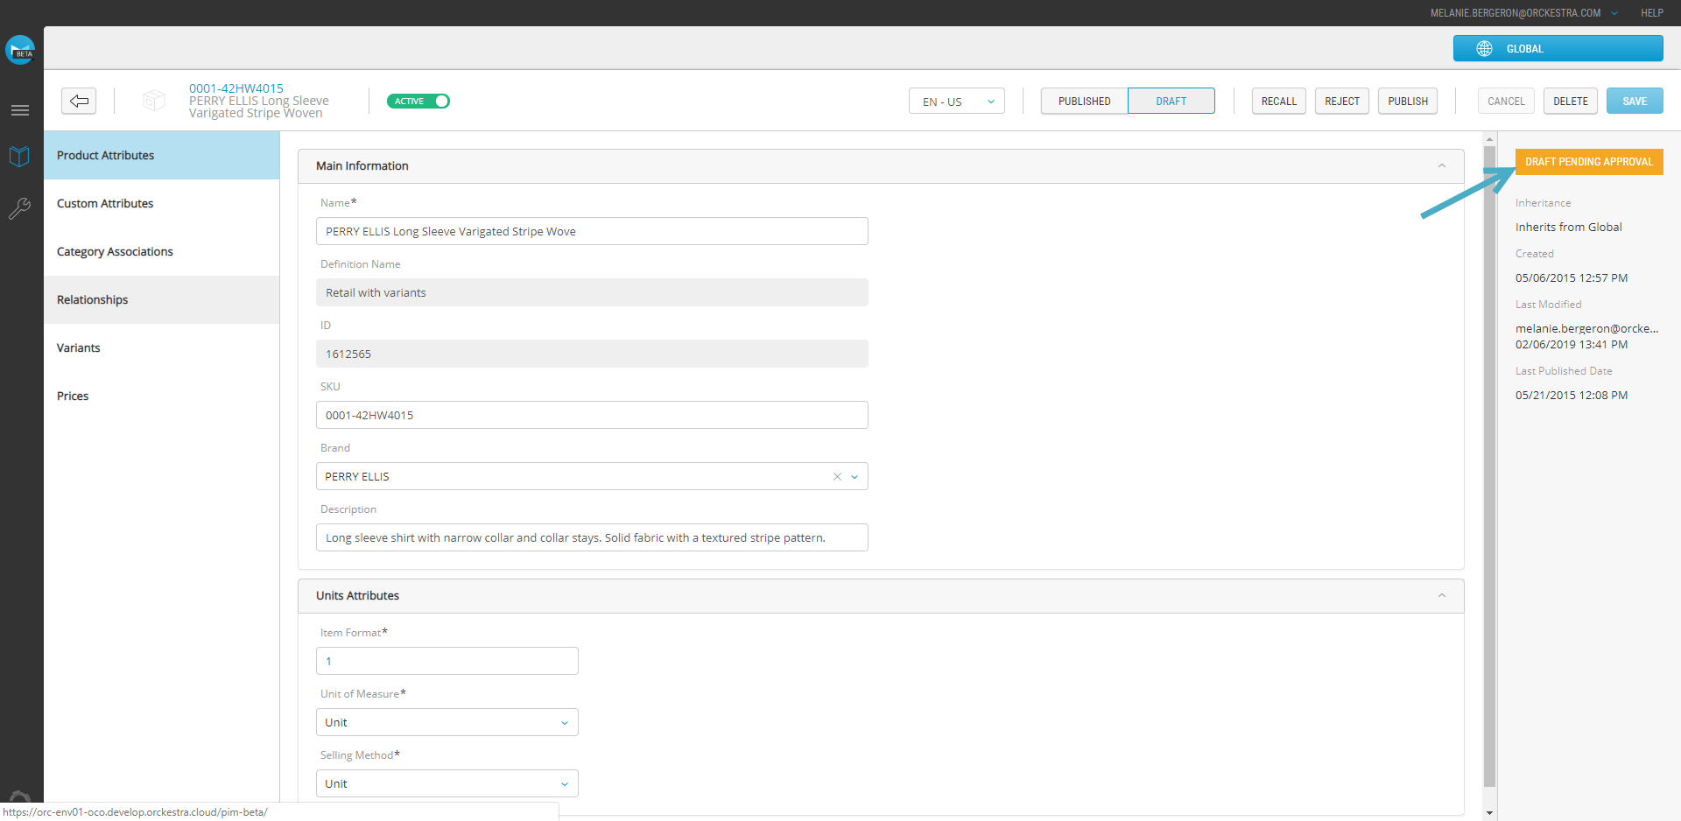1681x821 pixels.
Task: Open the hamburger menu in sidebar
Action: [x=19, y=110]
